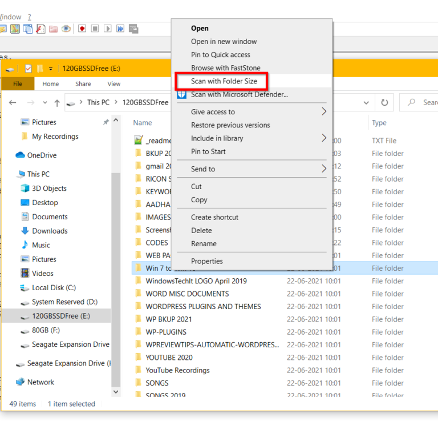Go up one folder with up arrow
The height and width of the screenshot is (421, 438).
tap(57, 103)
